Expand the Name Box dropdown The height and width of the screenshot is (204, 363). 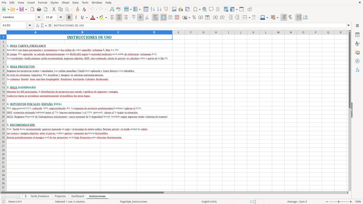point(30,26)
